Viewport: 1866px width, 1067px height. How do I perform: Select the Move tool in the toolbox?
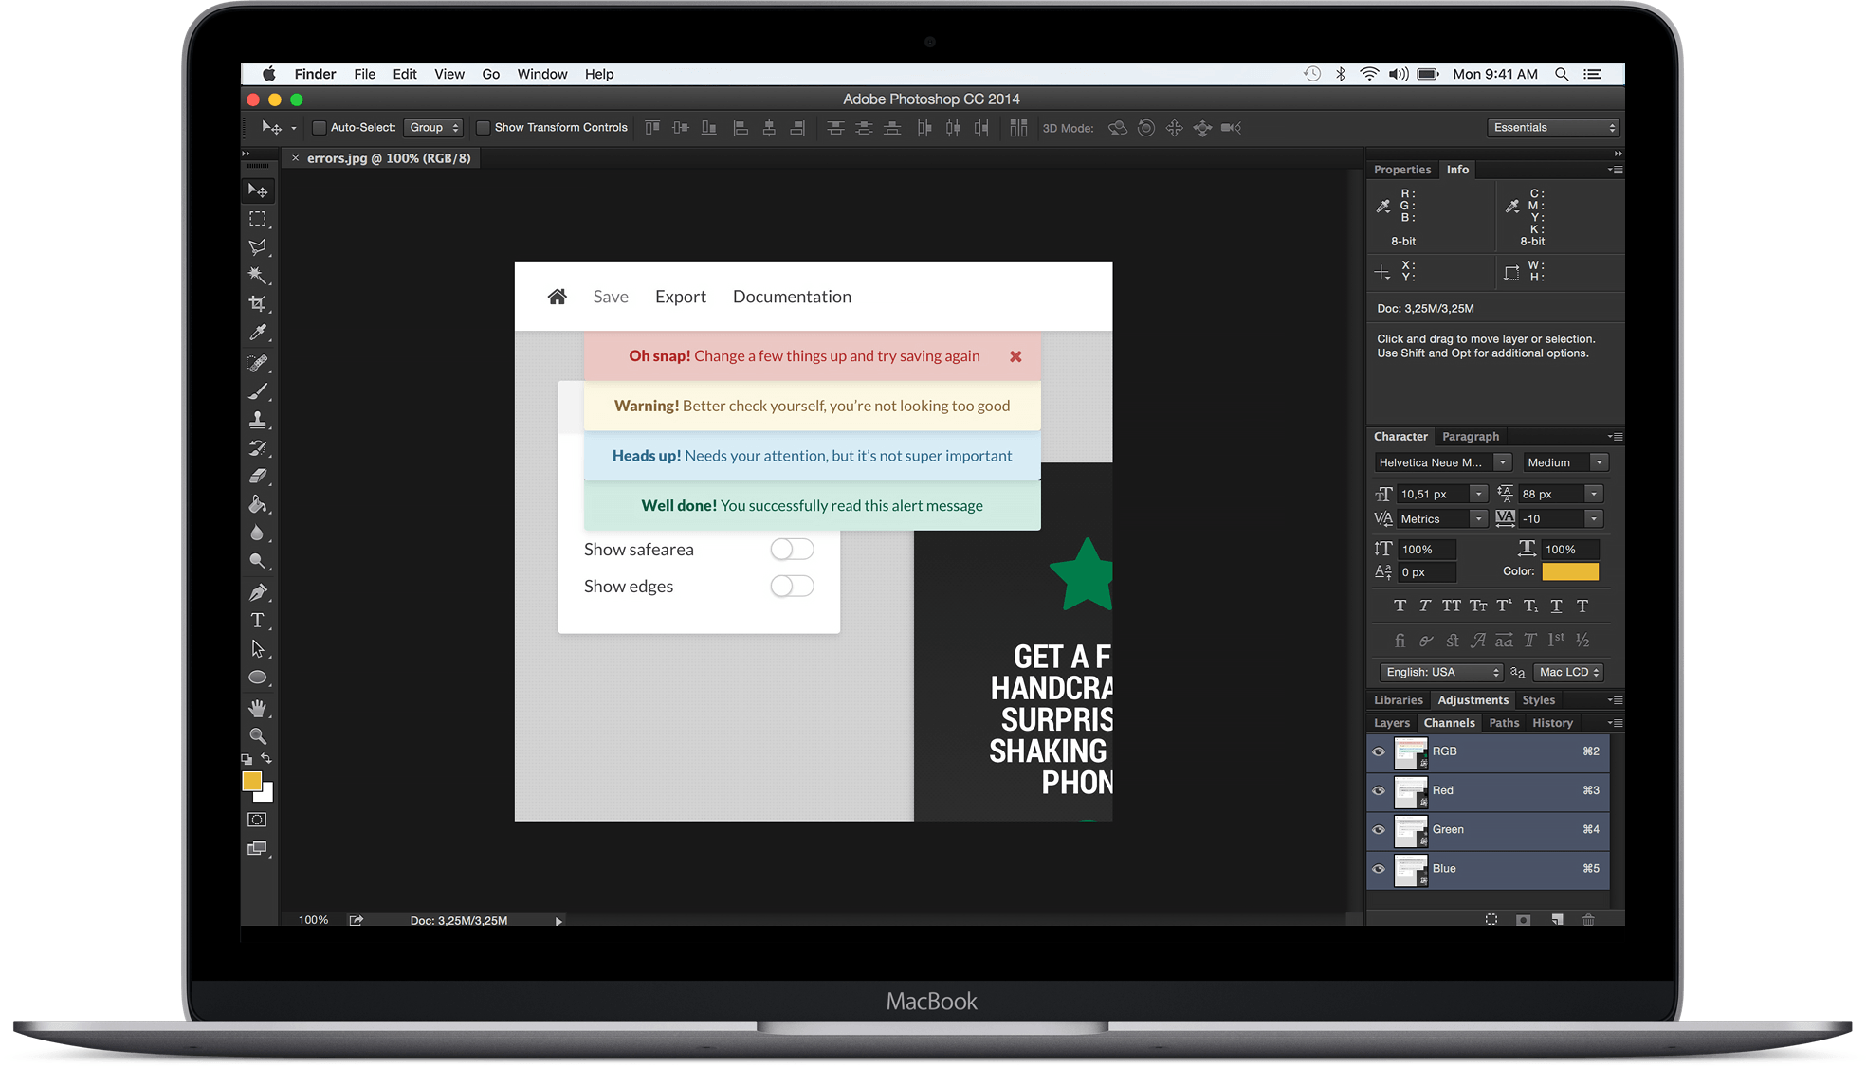tap(258, 190)
